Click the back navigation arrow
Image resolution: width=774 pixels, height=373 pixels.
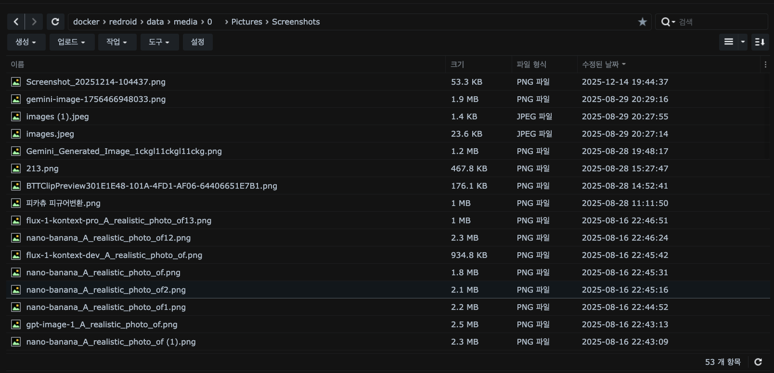click(x=16, y=22)
